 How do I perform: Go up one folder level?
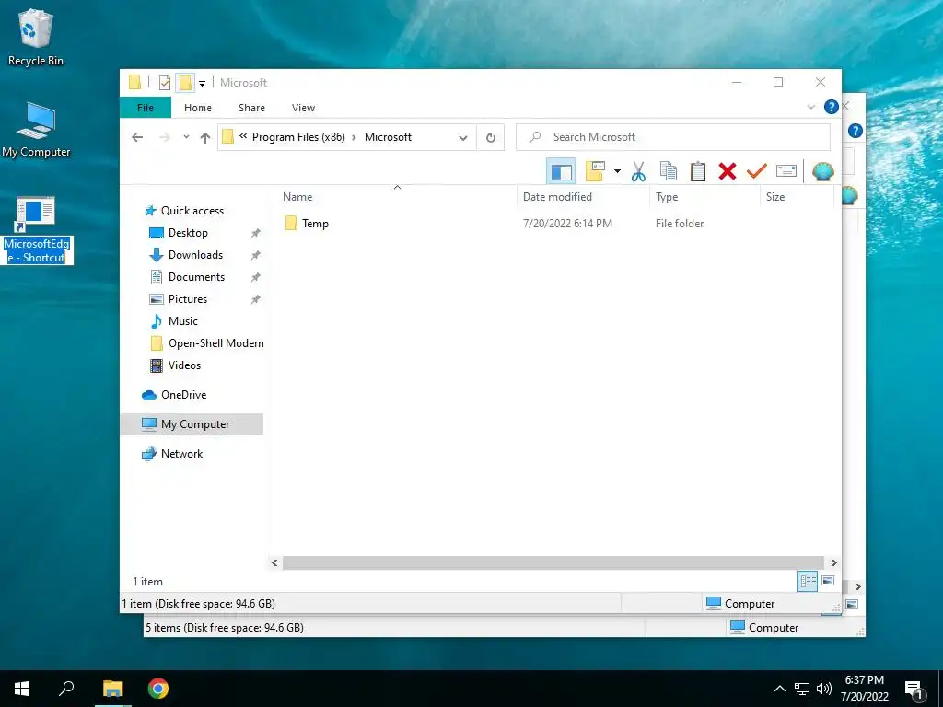tap(205, 138)
